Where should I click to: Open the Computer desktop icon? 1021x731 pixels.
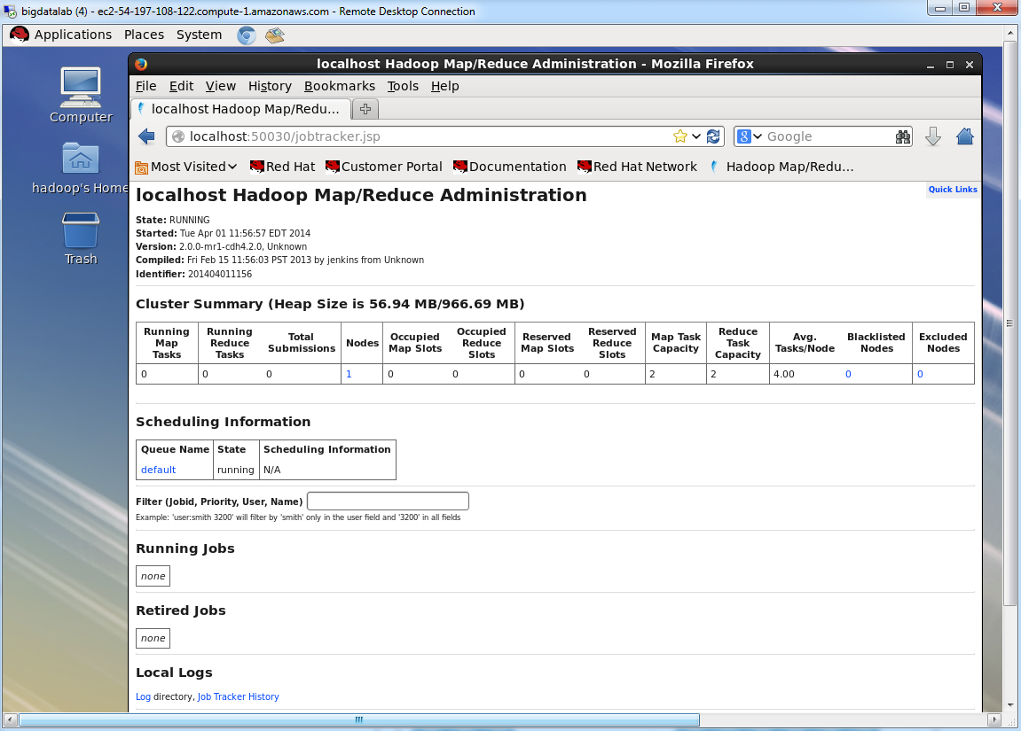(x=81, y=95)
